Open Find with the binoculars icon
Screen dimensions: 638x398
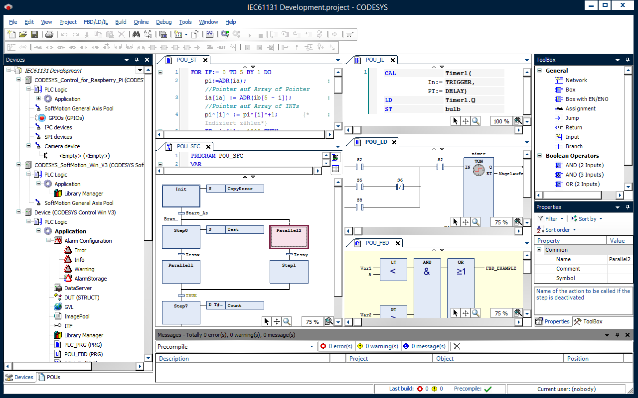point(136,34)
